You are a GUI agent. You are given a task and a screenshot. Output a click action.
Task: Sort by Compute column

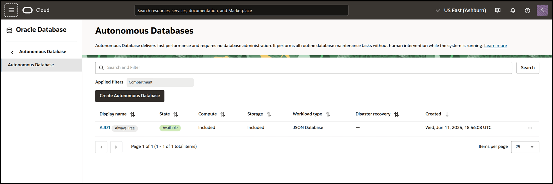pos(223,114)
